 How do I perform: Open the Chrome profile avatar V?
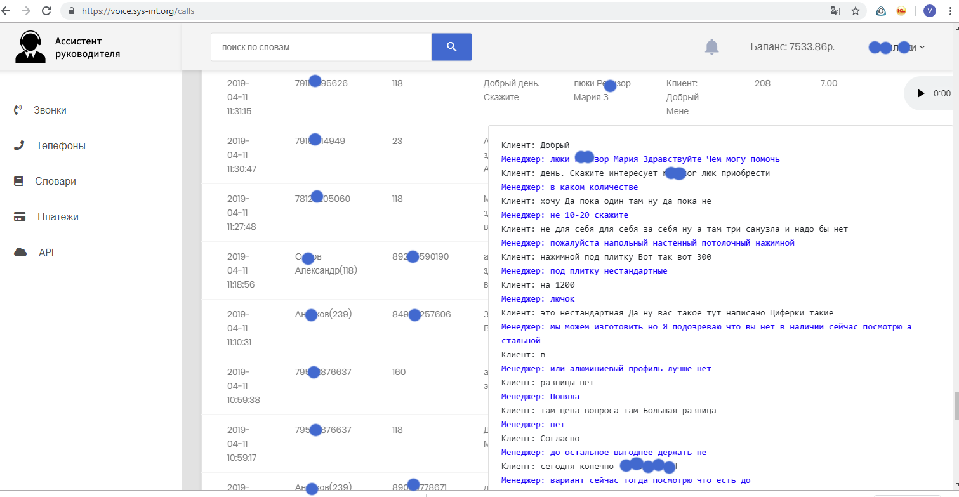click(930, 11)
